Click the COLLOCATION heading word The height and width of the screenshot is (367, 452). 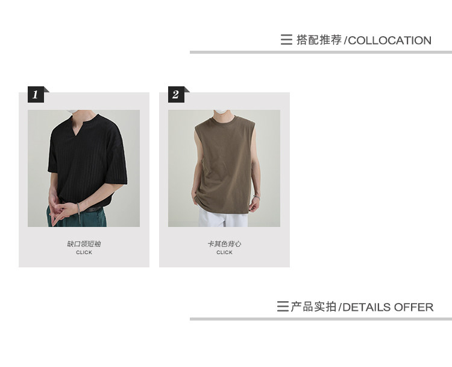coord(390,40)
